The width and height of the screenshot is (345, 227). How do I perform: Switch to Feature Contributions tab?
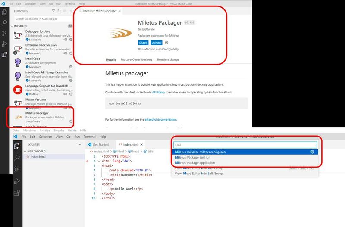pyautogui.click(x=136, y=59)
